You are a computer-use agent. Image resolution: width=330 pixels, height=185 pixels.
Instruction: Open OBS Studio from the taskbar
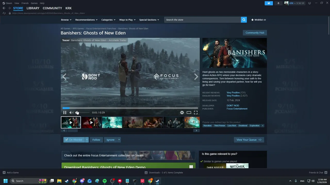click(x=112, y=181)
